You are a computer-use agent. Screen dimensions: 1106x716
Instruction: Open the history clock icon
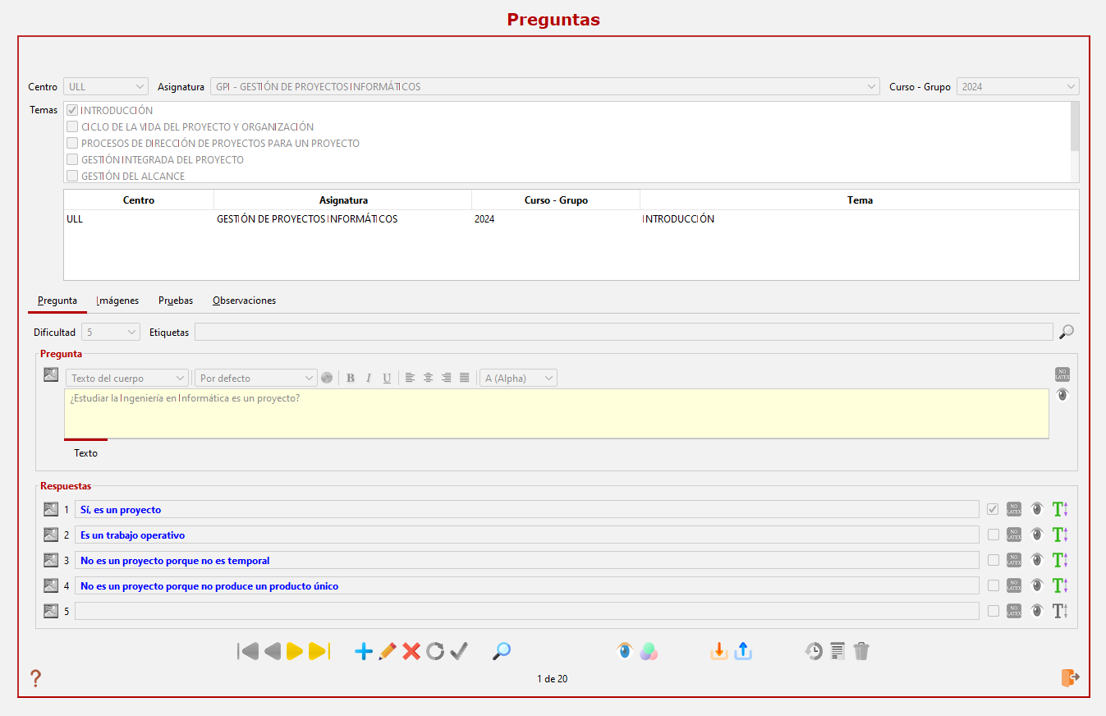click(x=813, y=651)
